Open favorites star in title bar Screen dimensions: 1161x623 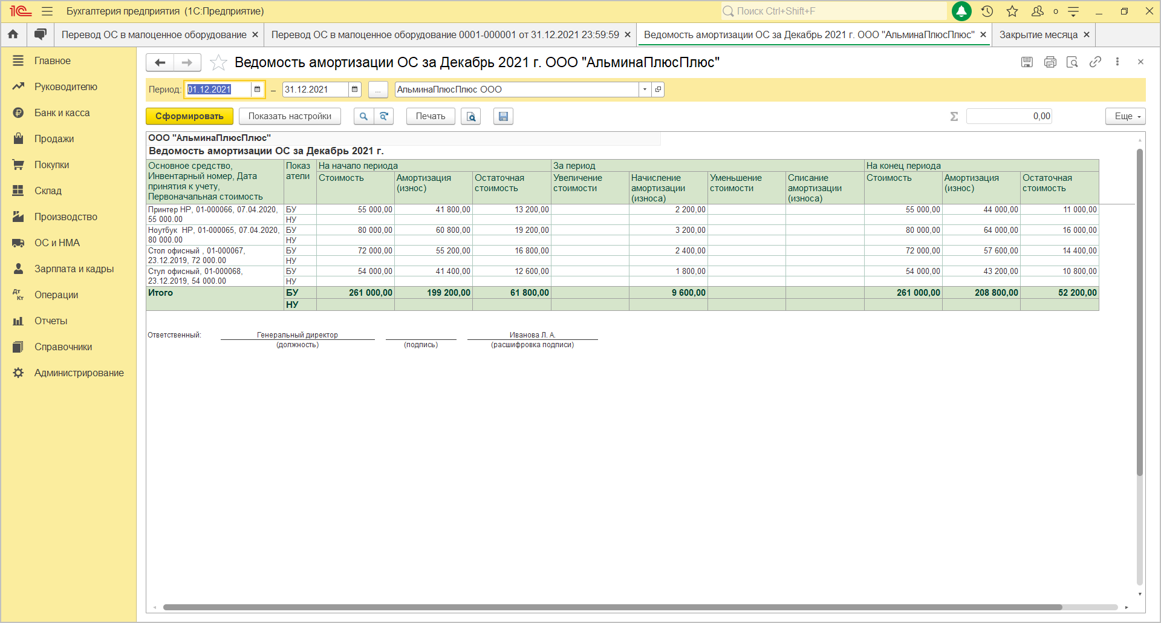tap(1012, 11)
